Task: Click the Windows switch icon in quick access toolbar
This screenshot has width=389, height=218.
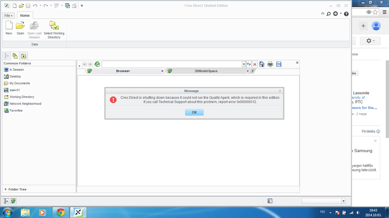Action: [x=56, y=6]
